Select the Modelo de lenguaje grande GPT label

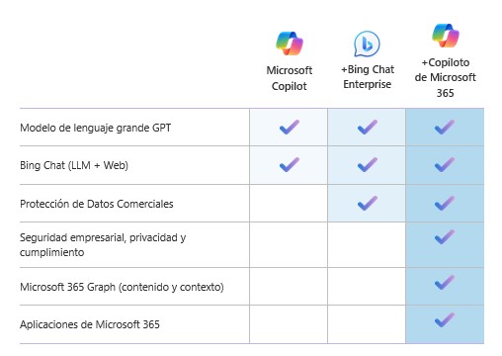pyautogui.click(x=96, y=128)
